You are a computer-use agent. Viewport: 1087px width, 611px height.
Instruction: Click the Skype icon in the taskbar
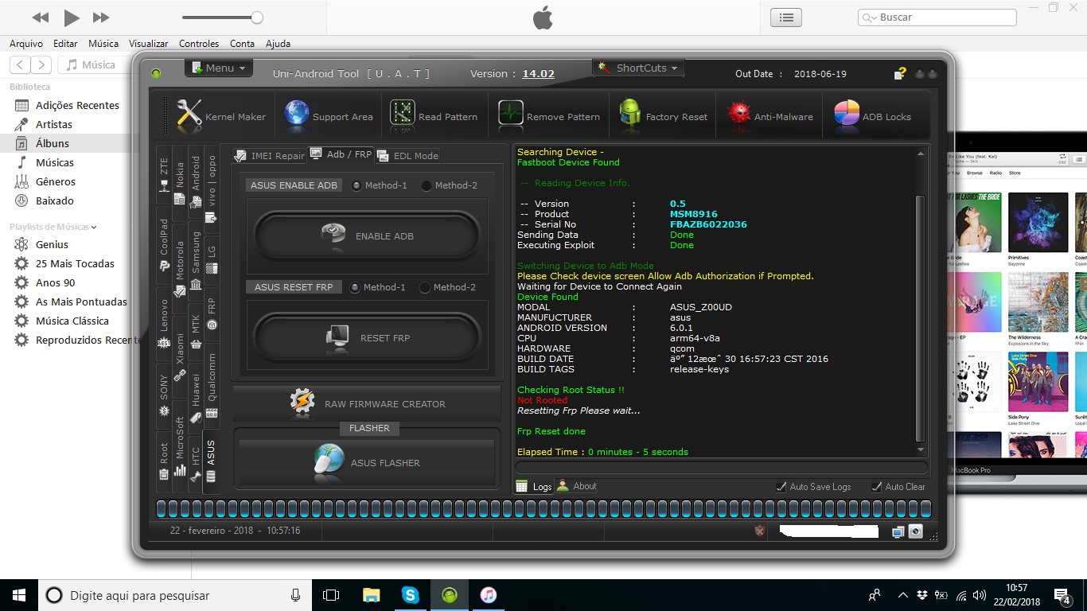pyautogui.click(x=410, y=594)
